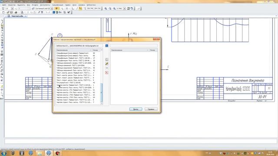Click the red delete icon in dialog
Image resolution: width=278 pixels, height=156 pixels.
click(107, 72)
